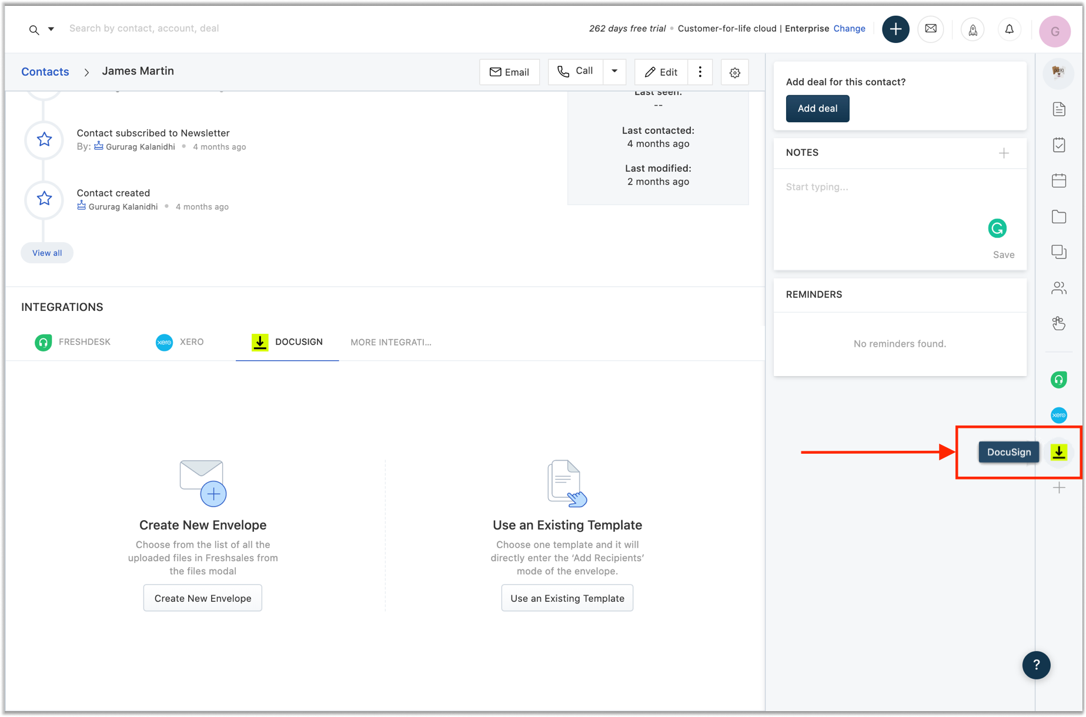Image resolution: width=1086 pixels, height=717 pixels.
Task: Click the existing template document illustration
Action: (x=567, y=483)
